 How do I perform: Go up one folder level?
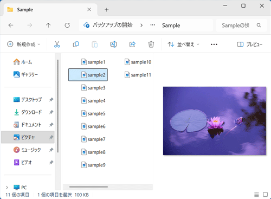point(48,25)
